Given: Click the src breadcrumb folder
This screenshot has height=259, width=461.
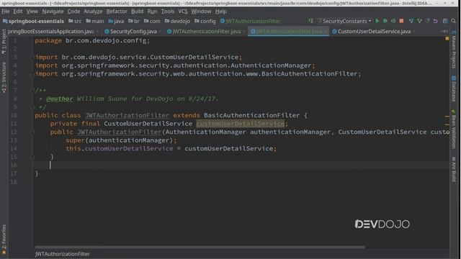Looking at the screenshot, I should 75,21.
